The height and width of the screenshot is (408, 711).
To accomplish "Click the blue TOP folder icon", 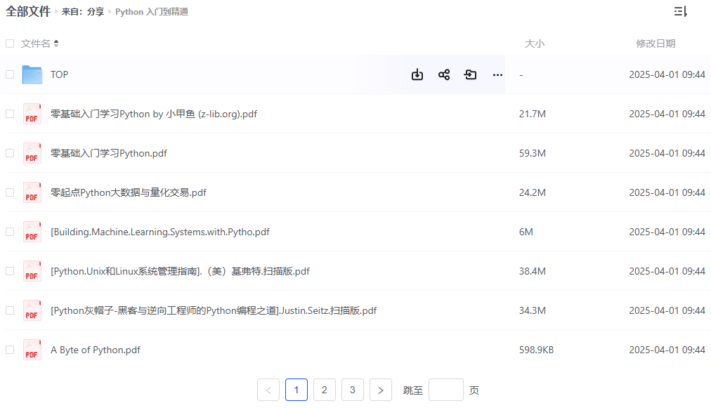I will [32, 74].
